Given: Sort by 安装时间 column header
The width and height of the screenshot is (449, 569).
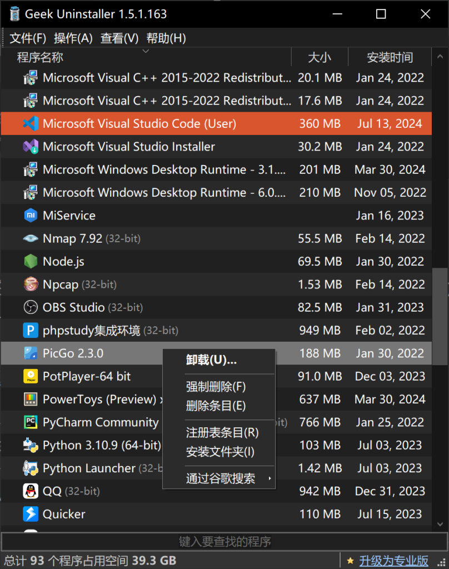Looking at the screenshot, I should (390, 57).
